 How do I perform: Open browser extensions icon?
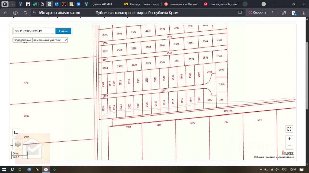click(x=284, y=13)
